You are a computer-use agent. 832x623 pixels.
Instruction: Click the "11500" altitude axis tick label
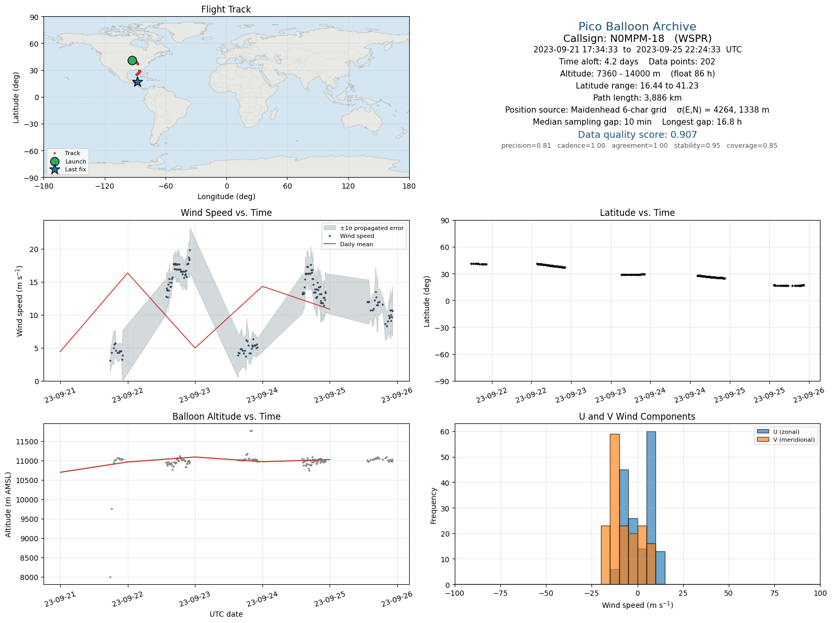coord(29,442)
